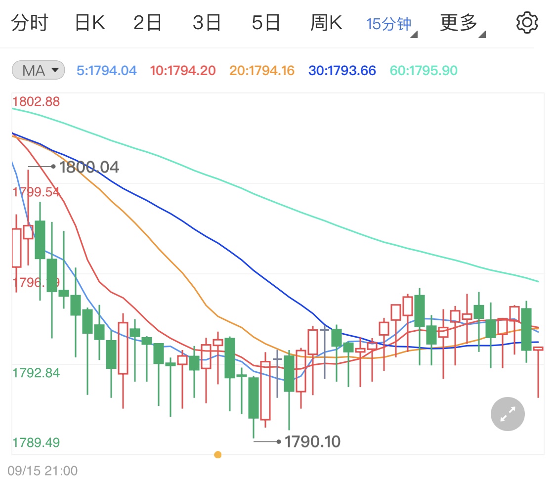Click the low price label 1790.10

coord(312,441)
